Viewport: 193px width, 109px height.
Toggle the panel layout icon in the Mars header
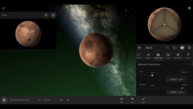175,48
